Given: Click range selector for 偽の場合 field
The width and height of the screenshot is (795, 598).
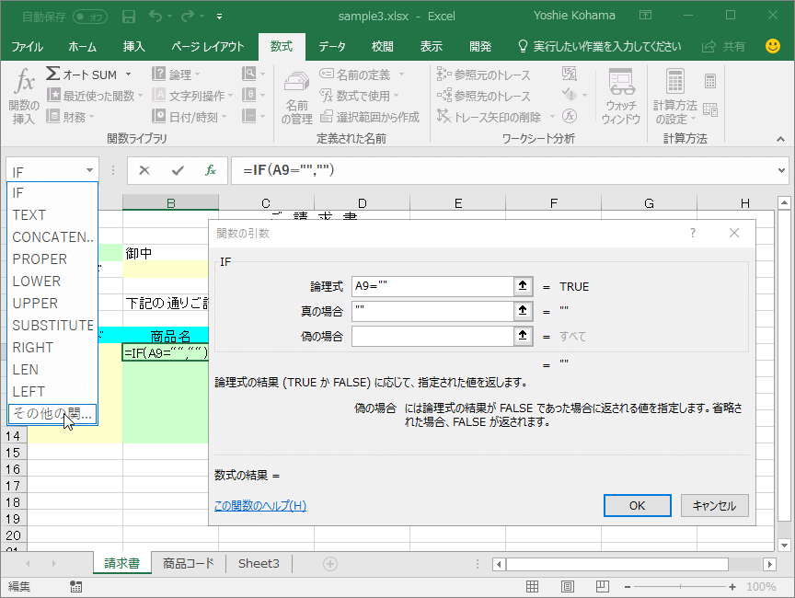Looking at the screenshot, I should (523, 336).
